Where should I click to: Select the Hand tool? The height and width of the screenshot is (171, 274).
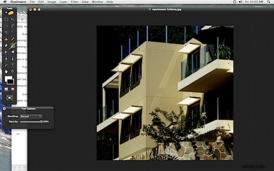coord(6,72)
